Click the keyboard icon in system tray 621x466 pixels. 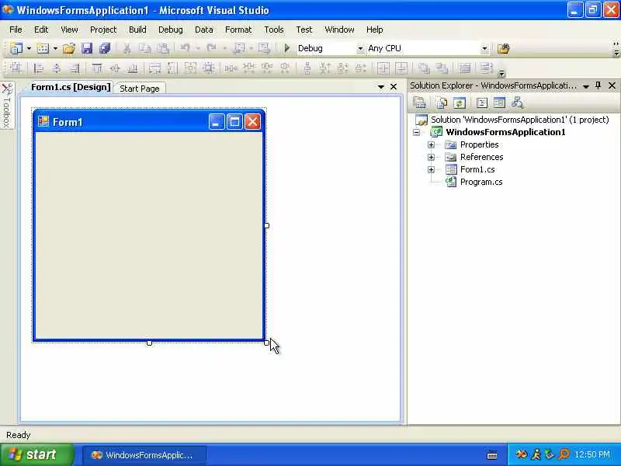(492, 455)
